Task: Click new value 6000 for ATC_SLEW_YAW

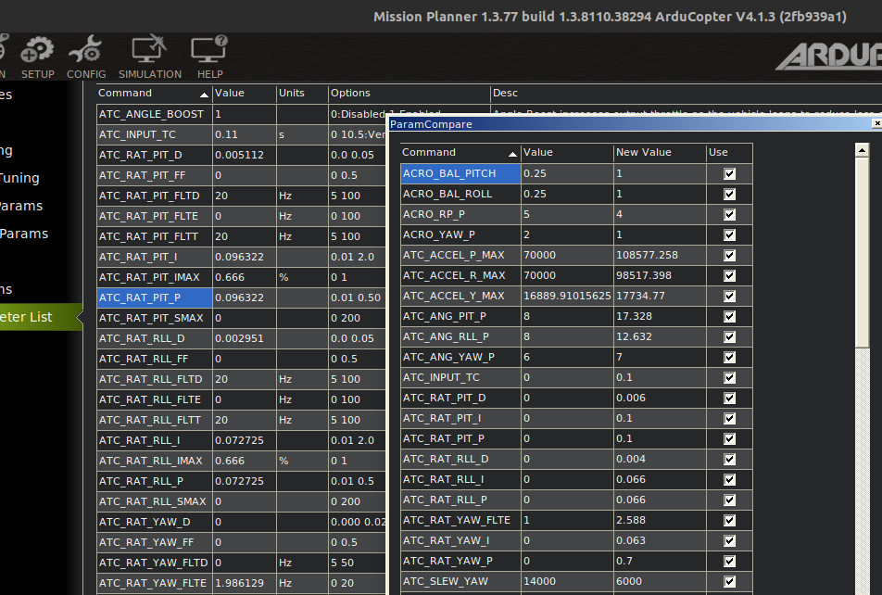Action: pyautogui.click(x=660, y=581)
